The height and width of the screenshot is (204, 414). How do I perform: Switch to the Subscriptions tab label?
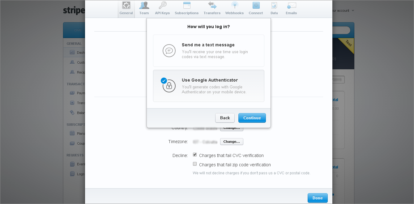click(186, 13)
